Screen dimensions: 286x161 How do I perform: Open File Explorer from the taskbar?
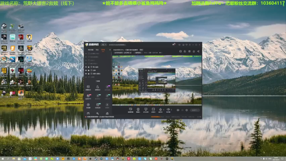pos(14,159)
